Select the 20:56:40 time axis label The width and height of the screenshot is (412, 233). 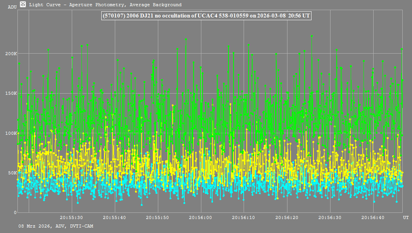point(373,218)
